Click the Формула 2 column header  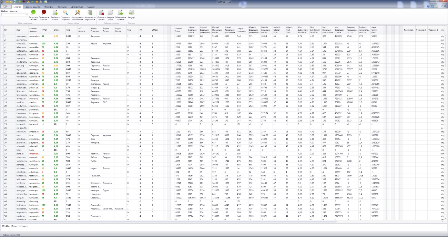click(422, 30)
